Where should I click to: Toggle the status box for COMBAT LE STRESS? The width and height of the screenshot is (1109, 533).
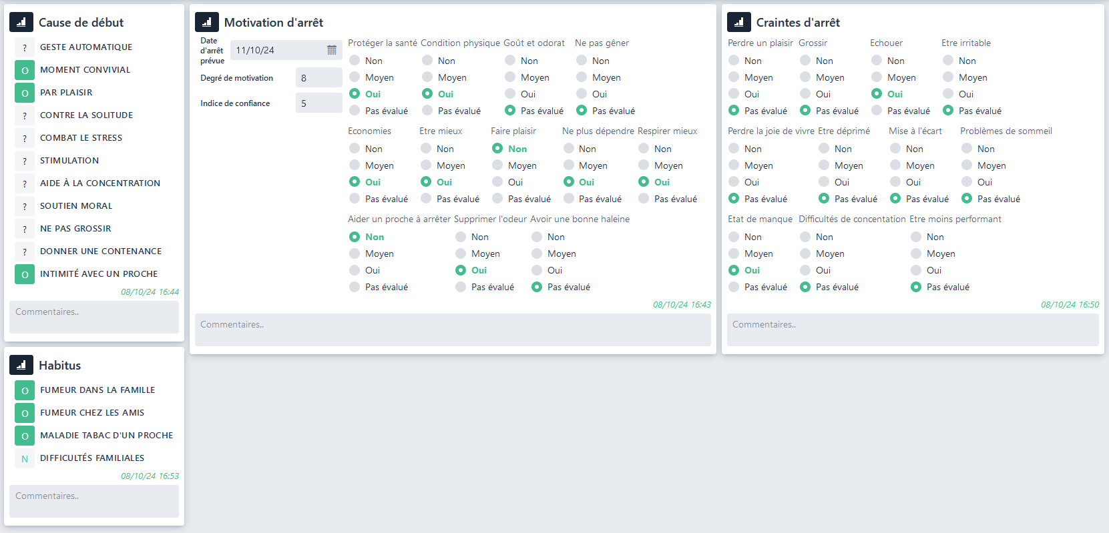25,138
